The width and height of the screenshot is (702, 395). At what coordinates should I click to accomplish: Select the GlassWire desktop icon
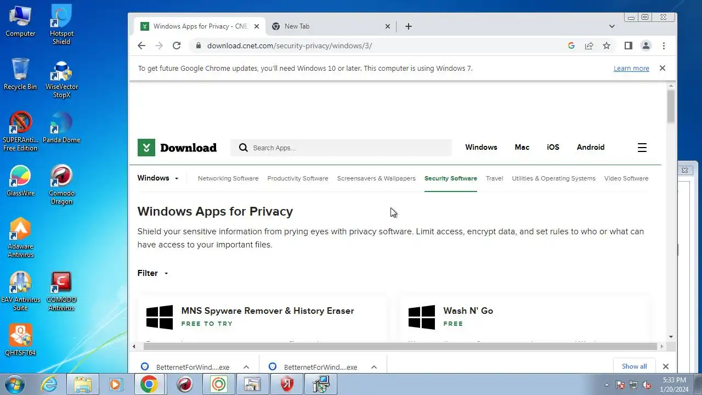coord(20,181)
